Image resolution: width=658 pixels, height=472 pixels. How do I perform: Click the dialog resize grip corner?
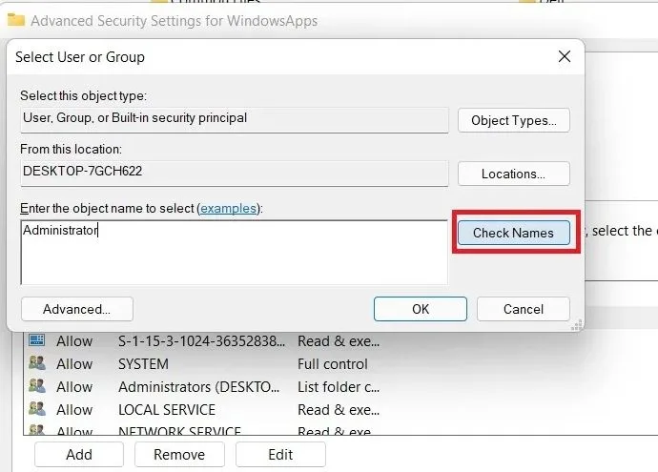coord(577,325)
